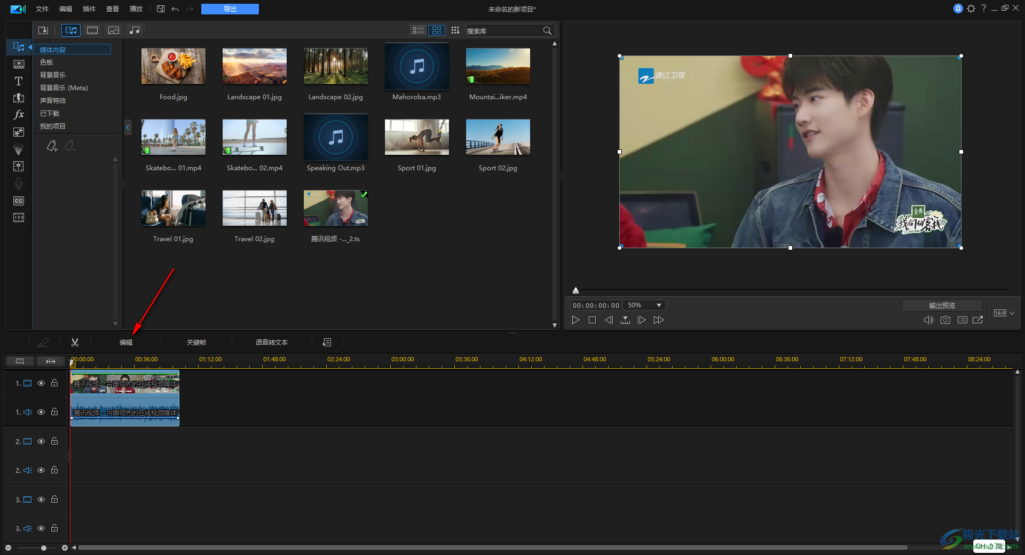Play the preview video

(575, 320)
